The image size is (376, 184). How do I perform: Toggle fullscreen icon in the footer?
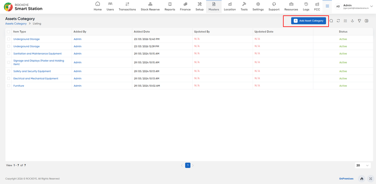pyautogui.click(x=371, y=179)
